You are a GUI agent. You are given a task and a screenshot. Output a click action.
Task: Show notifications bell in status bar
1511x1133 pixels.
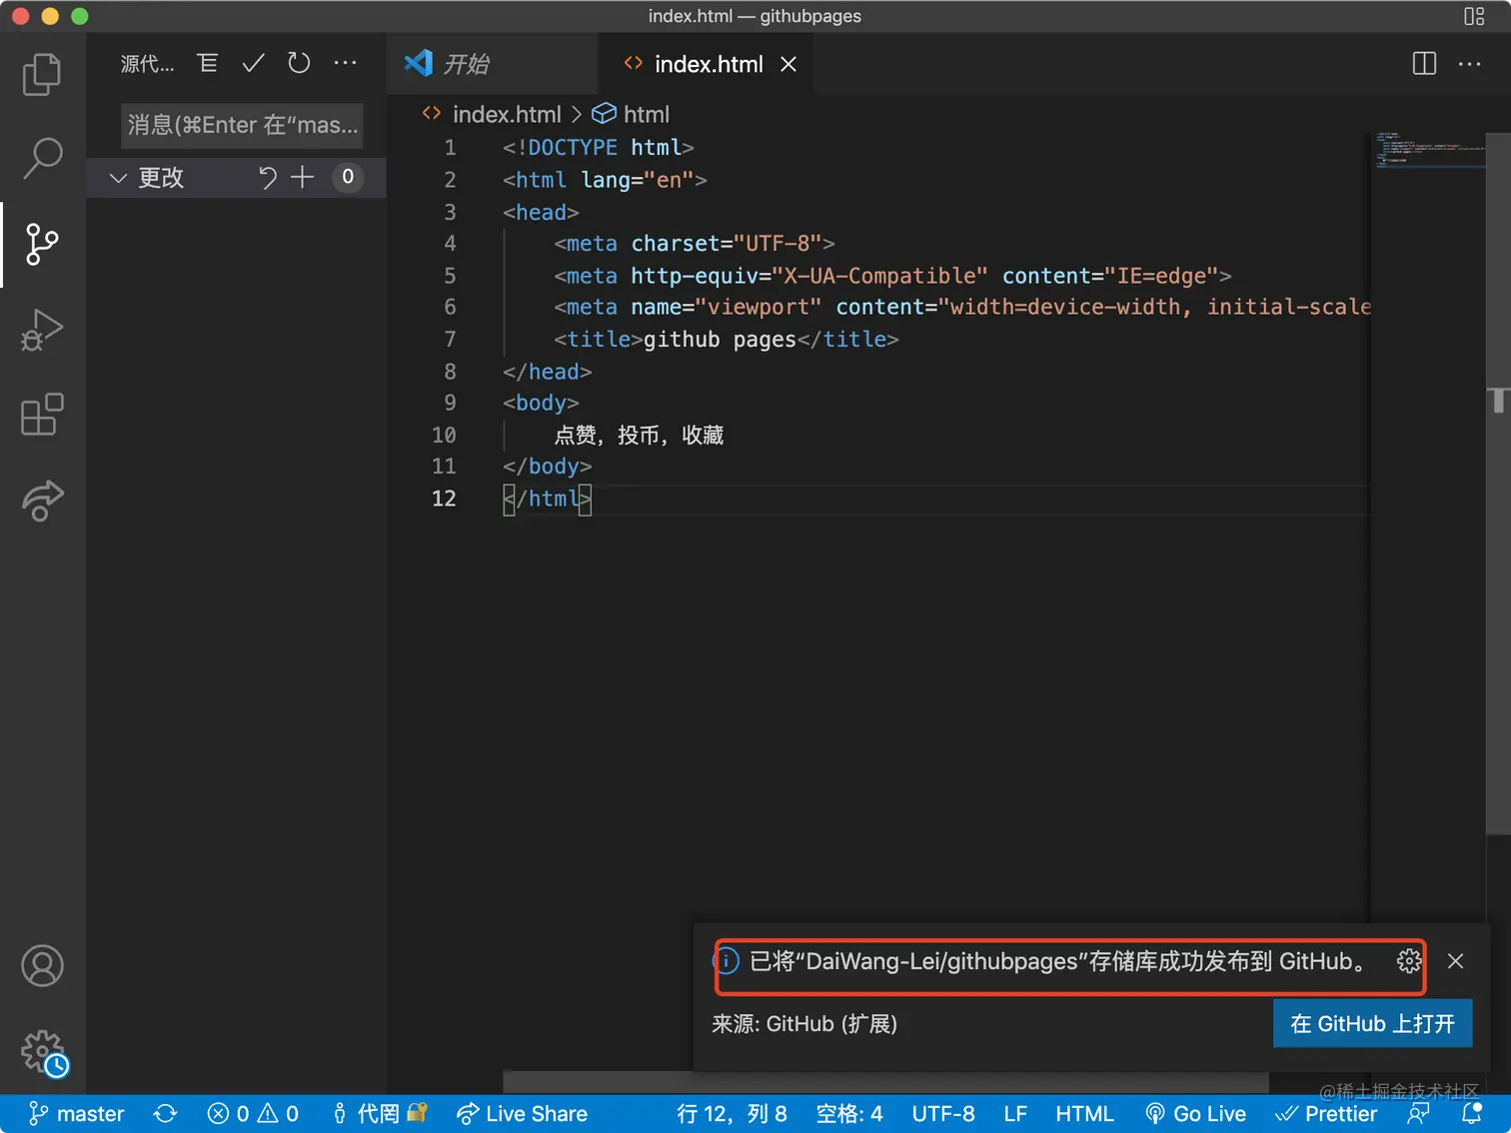1472,1114
